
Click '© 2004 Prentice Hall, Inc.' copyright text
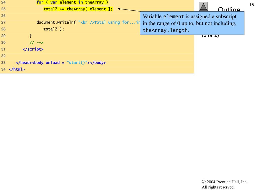pos(225,182)
